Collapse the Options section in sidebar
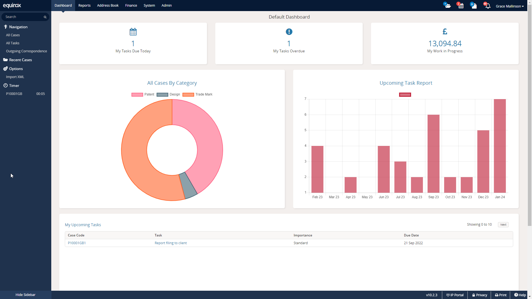532x299 pixels. pyautogui.click(x=16, y=69)
